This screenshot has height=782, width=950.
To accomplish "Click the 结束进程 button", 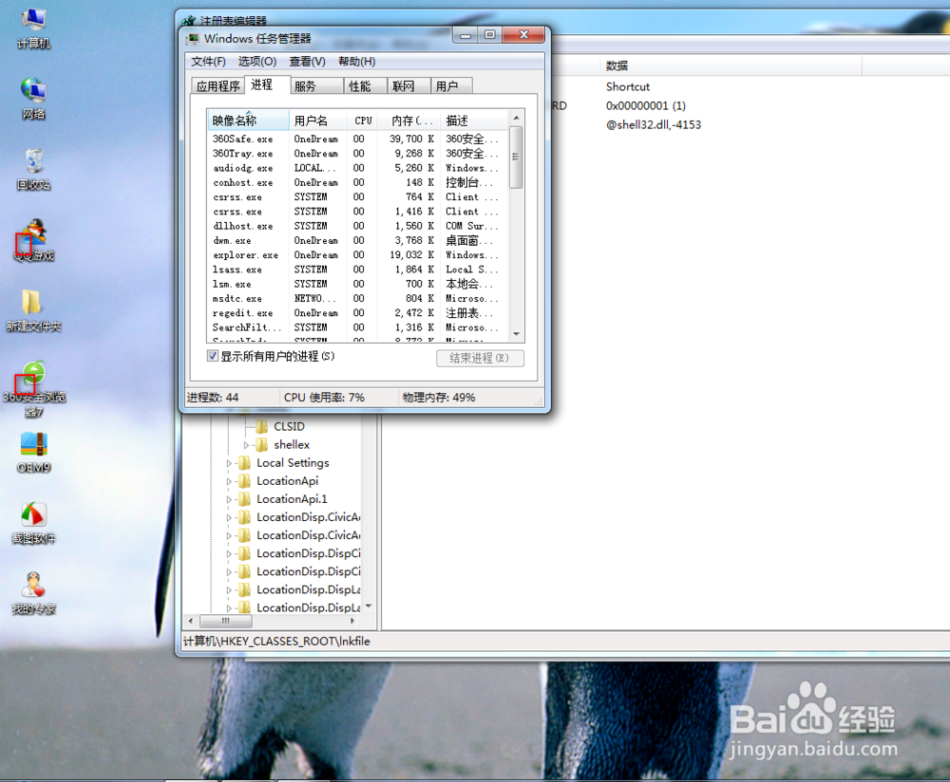I will point(480,359).
